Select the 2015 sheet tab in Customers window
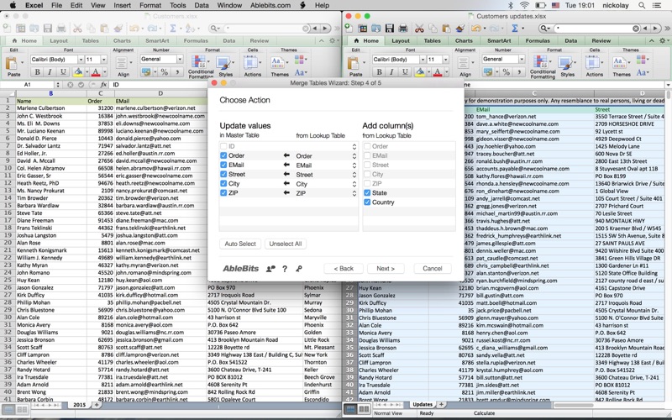The height and width of the screenshot is (420, 672). pos(79,405)
